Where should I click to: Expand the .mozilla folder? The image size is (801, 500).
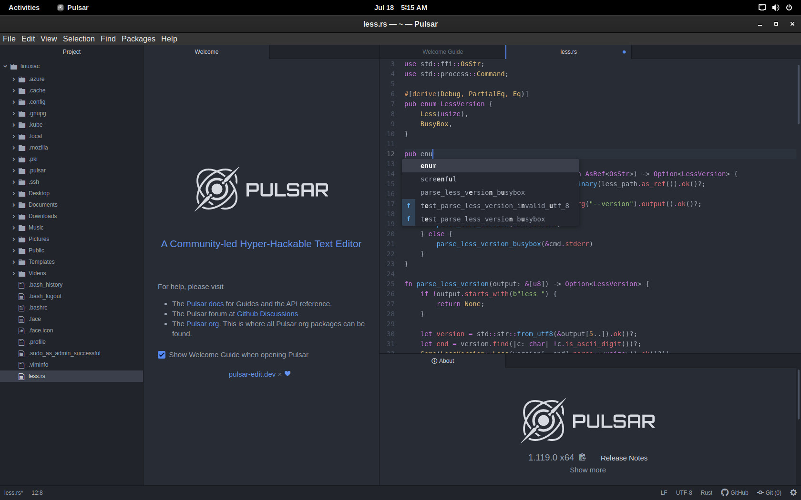[14, 148]
